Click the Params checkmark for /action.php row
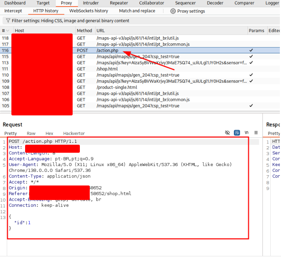Screen dimensions: 281x259 251,50
